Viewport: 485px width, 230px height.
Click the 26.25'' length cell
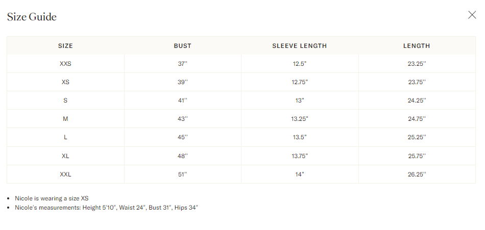click(417, 174)
